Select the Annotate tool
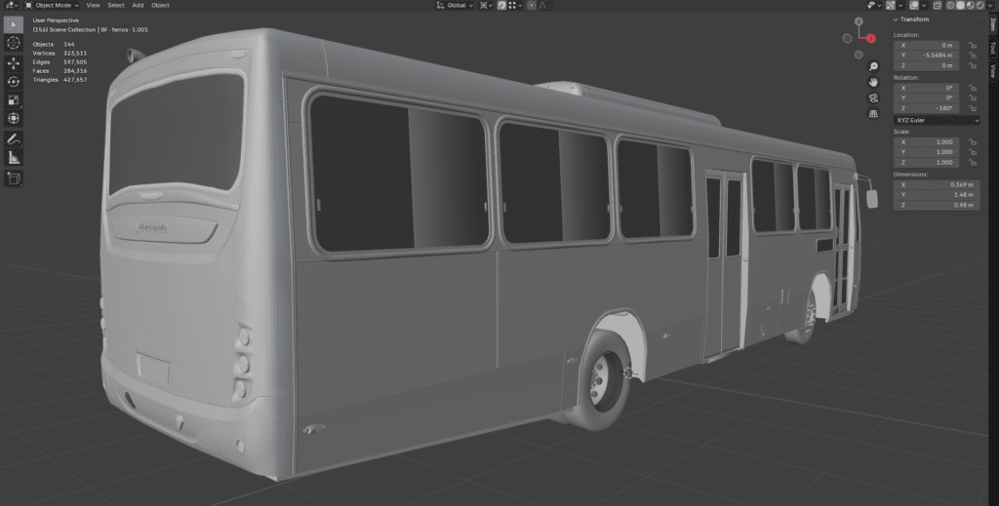 (14, 139)
